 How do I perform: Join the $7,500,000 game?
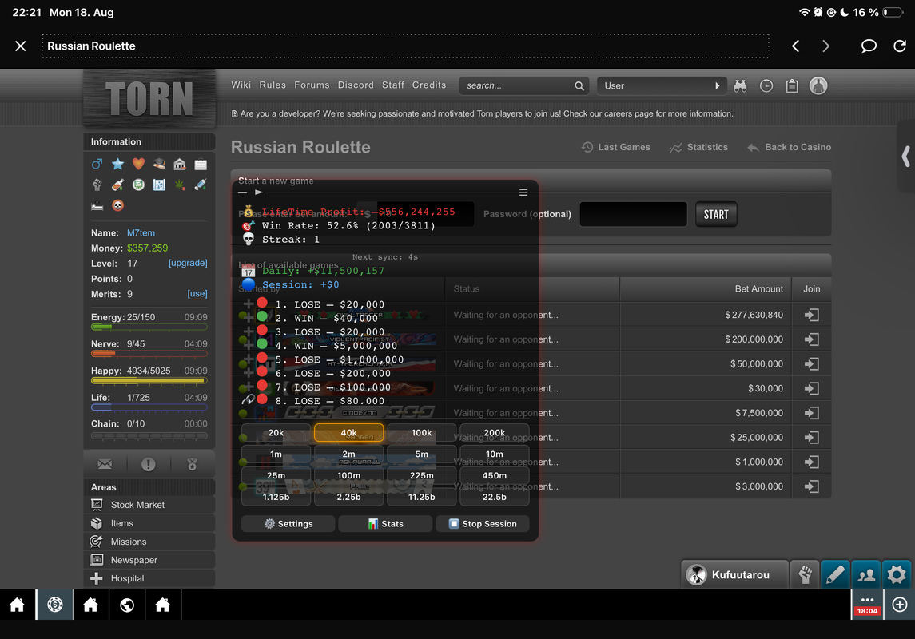point(811,413)
